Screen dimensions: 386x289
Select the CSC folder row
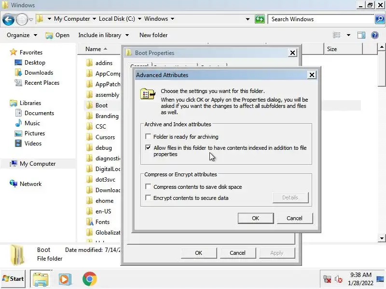click(102, 127)
